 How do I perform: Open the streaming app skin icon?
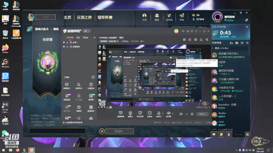coord(192,31)
